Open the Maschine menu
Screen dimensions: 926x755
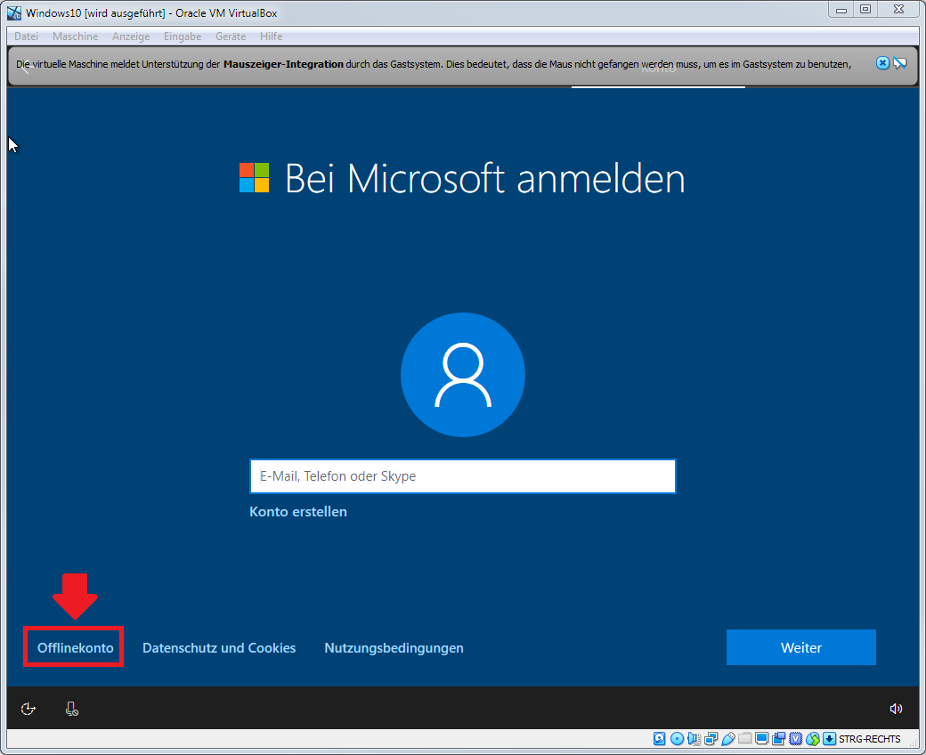(x=75, y=36)
